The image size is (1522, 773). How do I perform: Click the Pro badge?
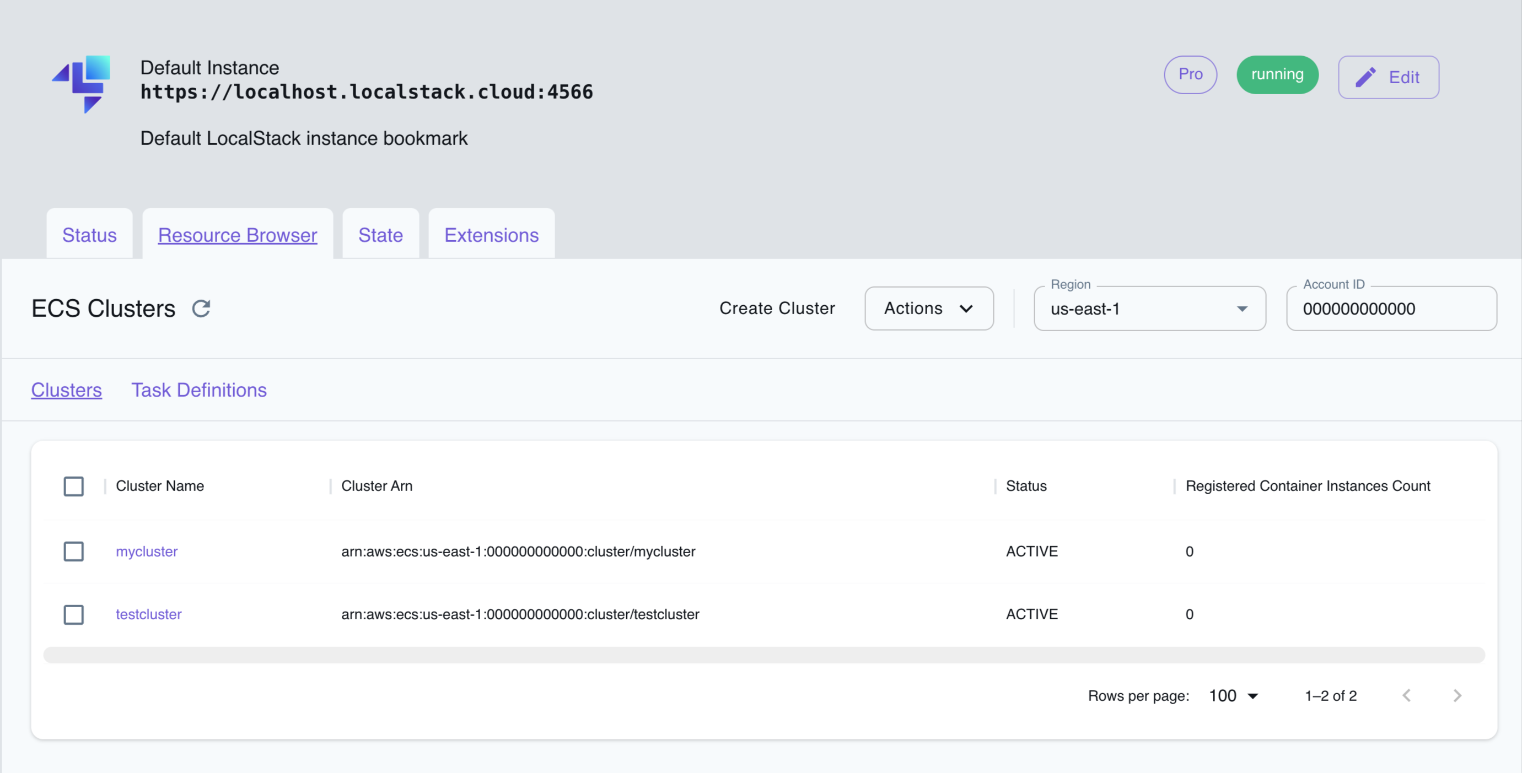tap(1190, 74)
